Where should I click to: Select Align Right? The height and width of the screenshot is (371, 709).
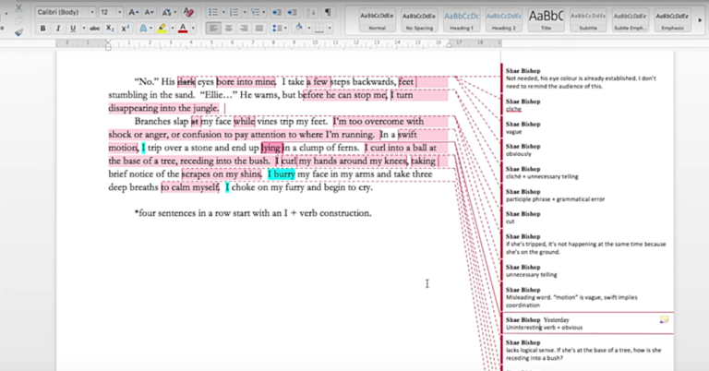[x=244, y=29]
